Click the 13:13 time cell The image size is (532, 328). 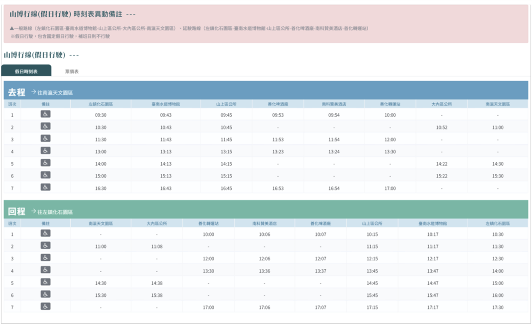(x=166, y=152)
